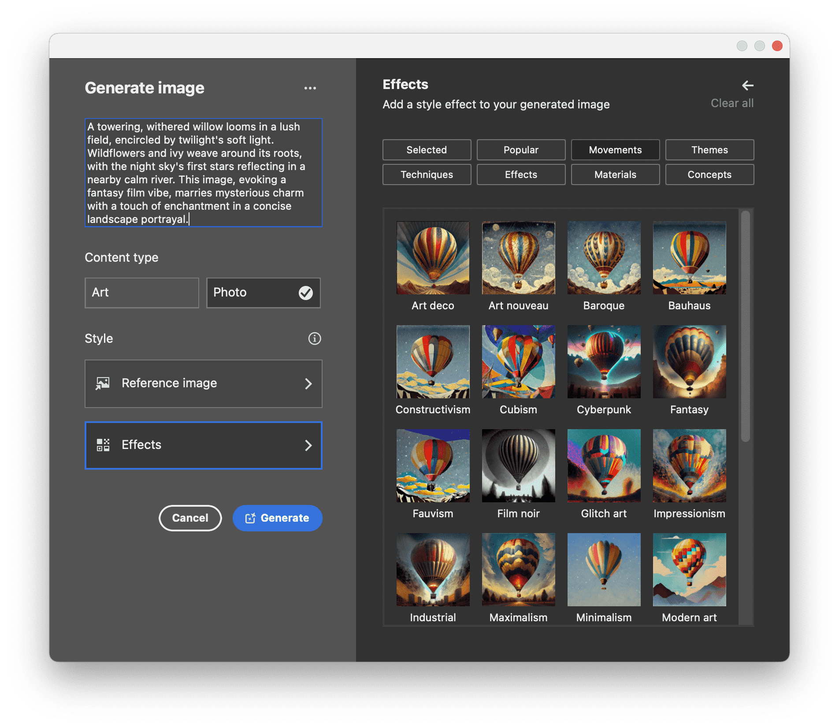The height and width of the screenshot is (727, 839).
Task: Click the Reference image picture icon
Action: 103,383
